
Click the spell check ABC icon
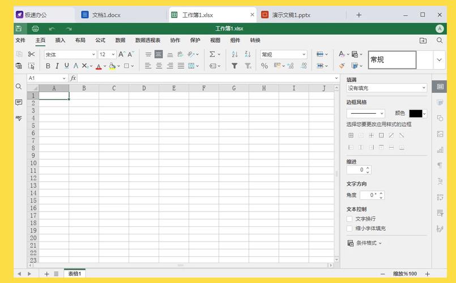pos(19,118)
